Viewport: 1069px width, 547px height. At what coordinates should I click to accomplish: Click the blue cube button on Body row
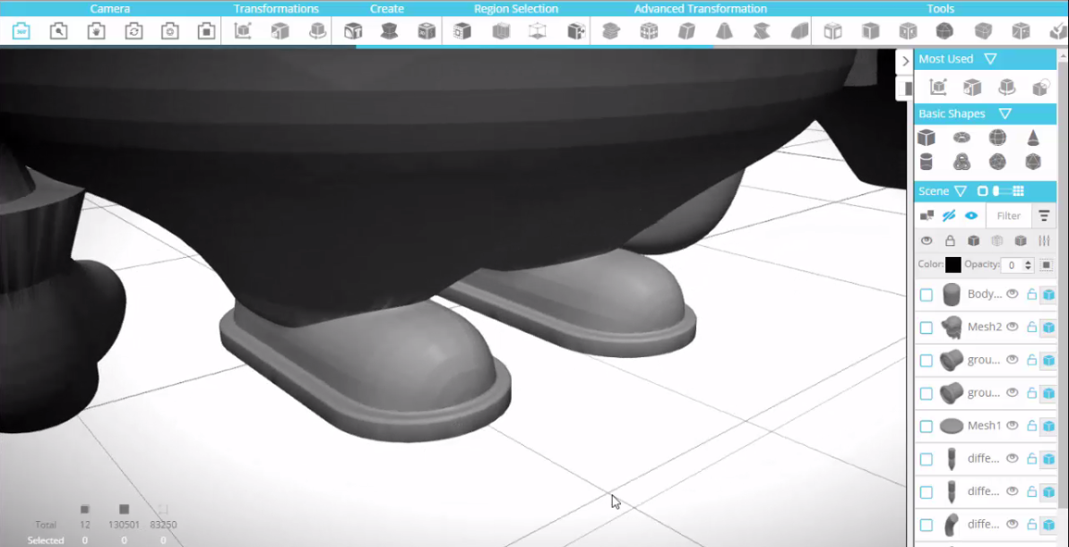[x=1048, y=295]
